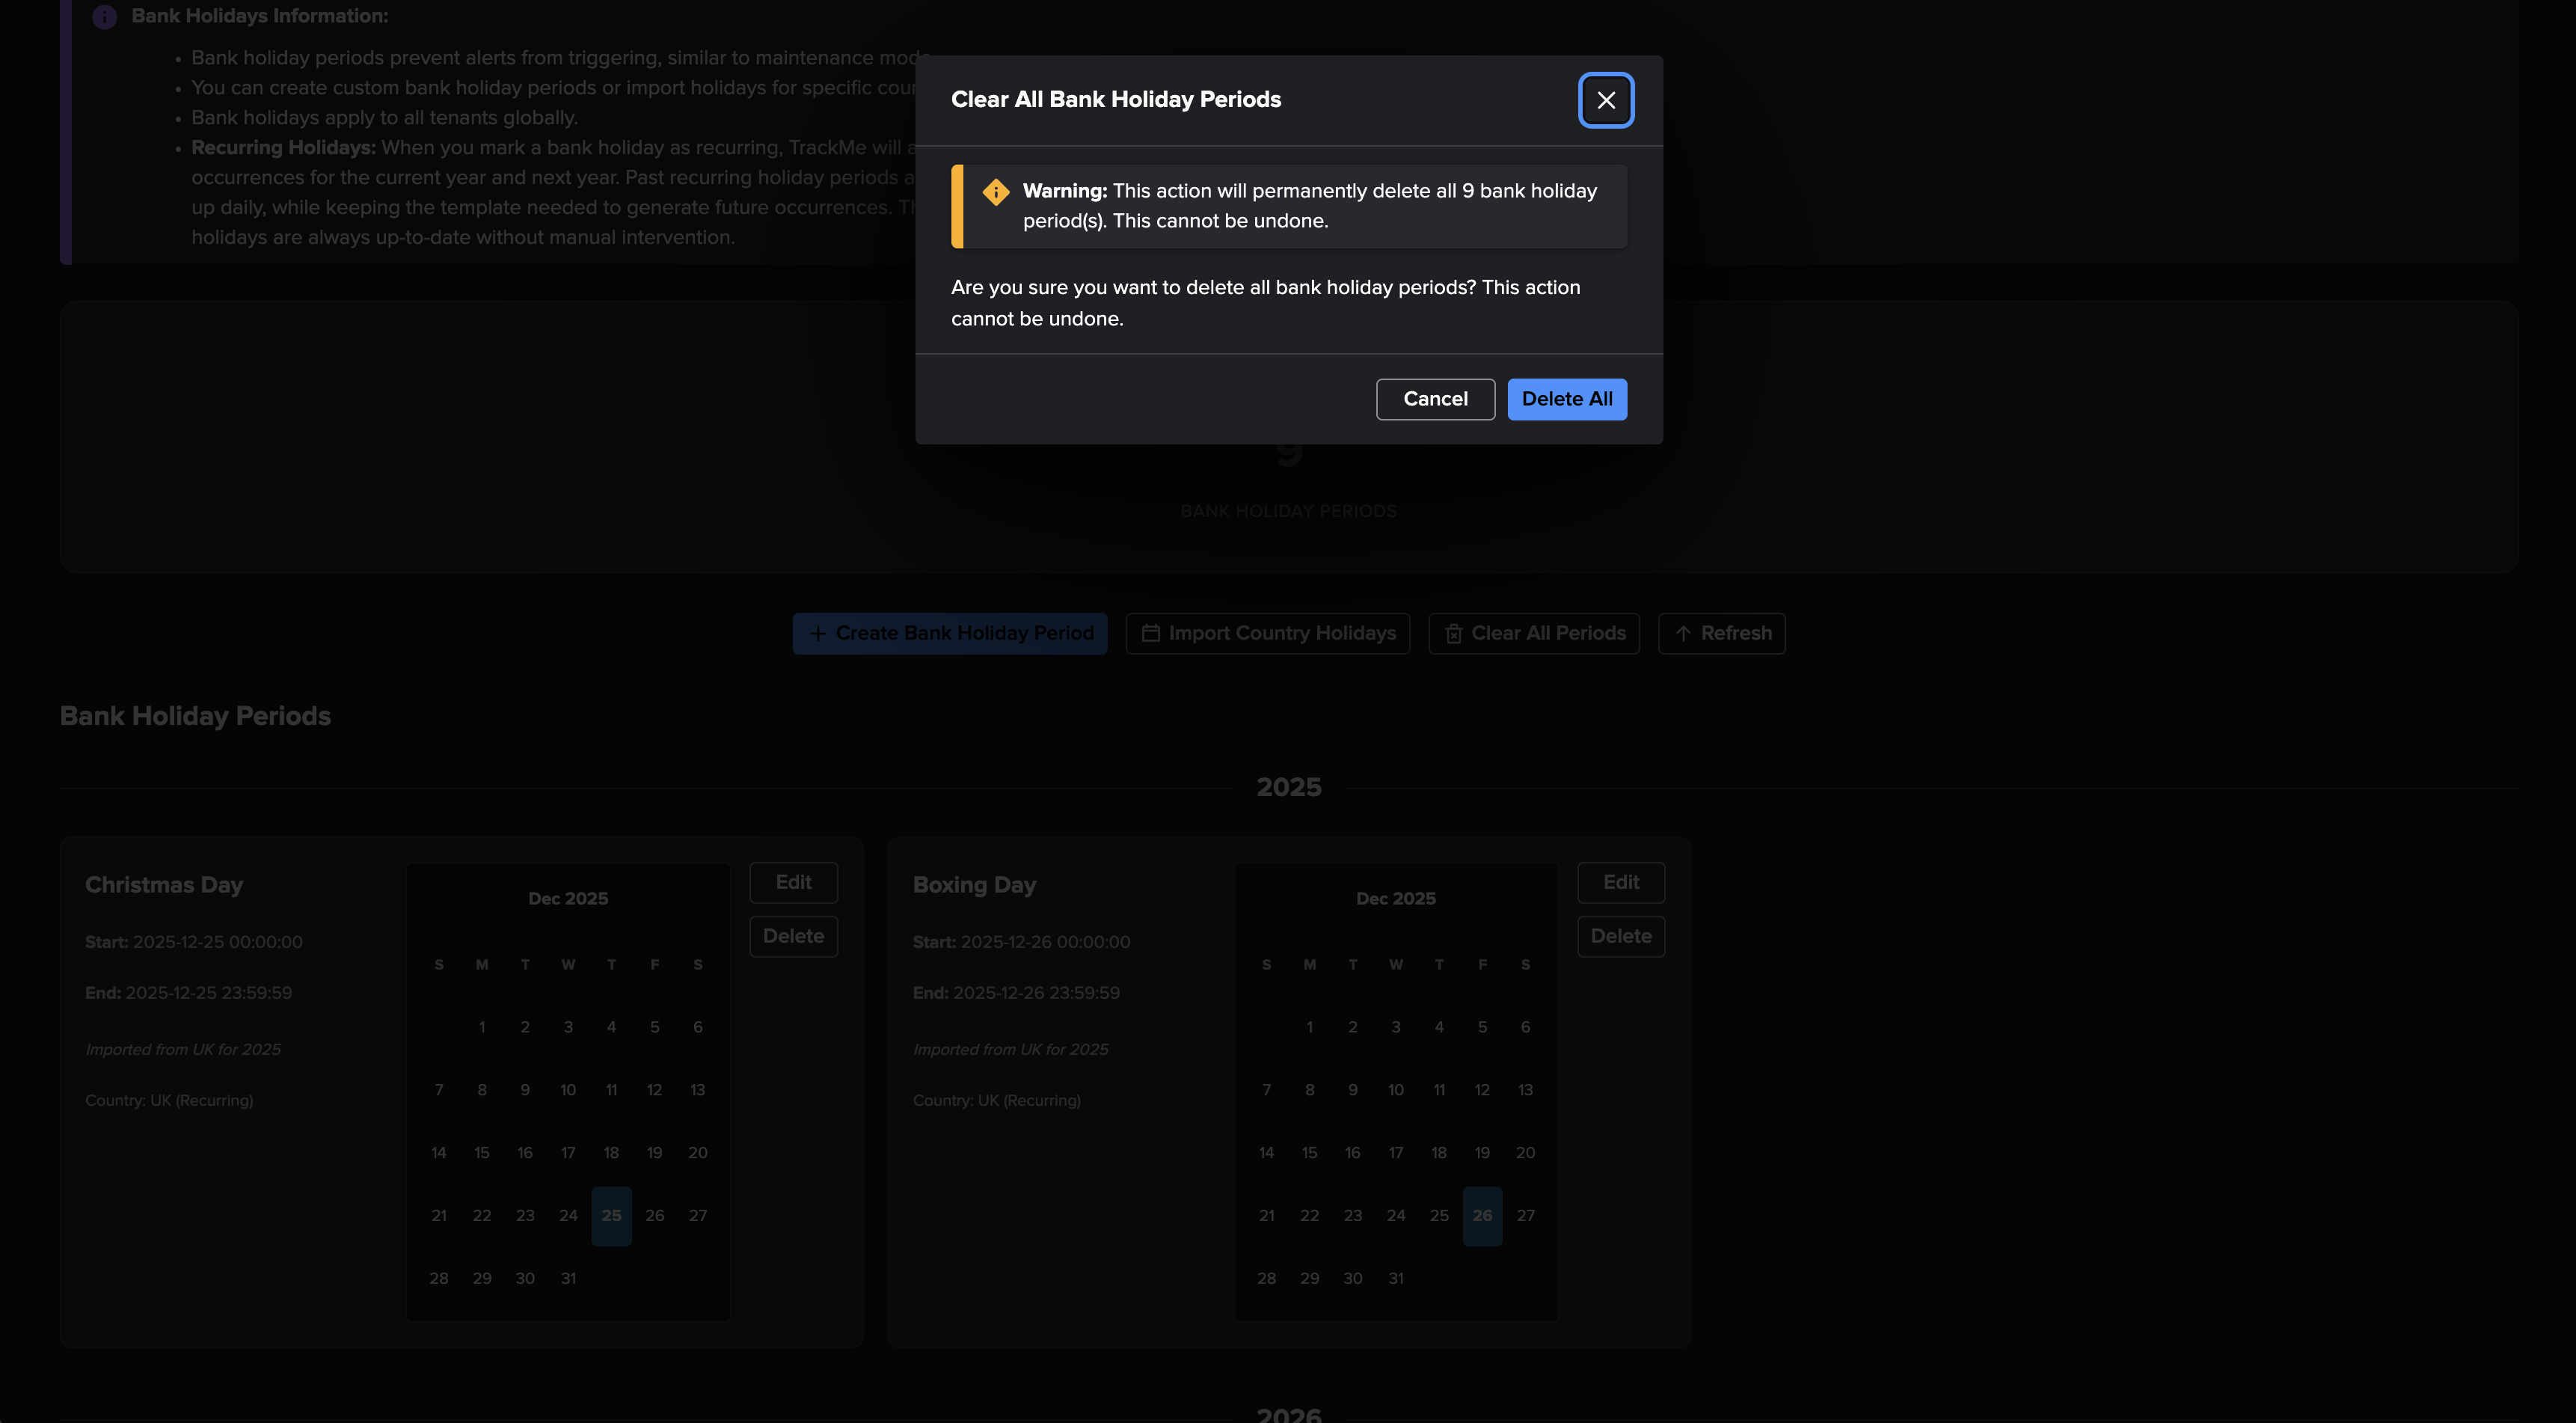Viewport: 2576px width, 1423px height.
Task: Click the purple info icon beside Bank Holidays Information
Action: pos(104,17)
